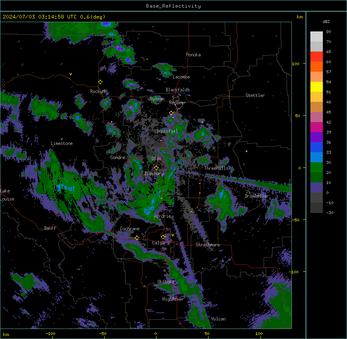The width and height of the screenshot is (347, 339).
Task: Click the Olds town label
Action: tap(156, 159)
